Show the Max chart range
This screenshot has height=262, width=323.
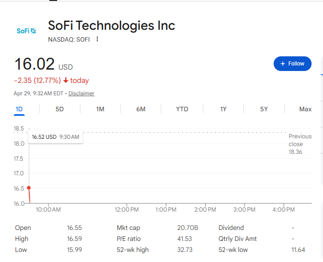tap(305, 109)
